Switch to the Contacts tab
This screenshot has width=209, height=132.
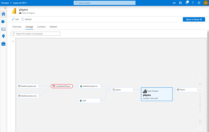coord(41,27)
